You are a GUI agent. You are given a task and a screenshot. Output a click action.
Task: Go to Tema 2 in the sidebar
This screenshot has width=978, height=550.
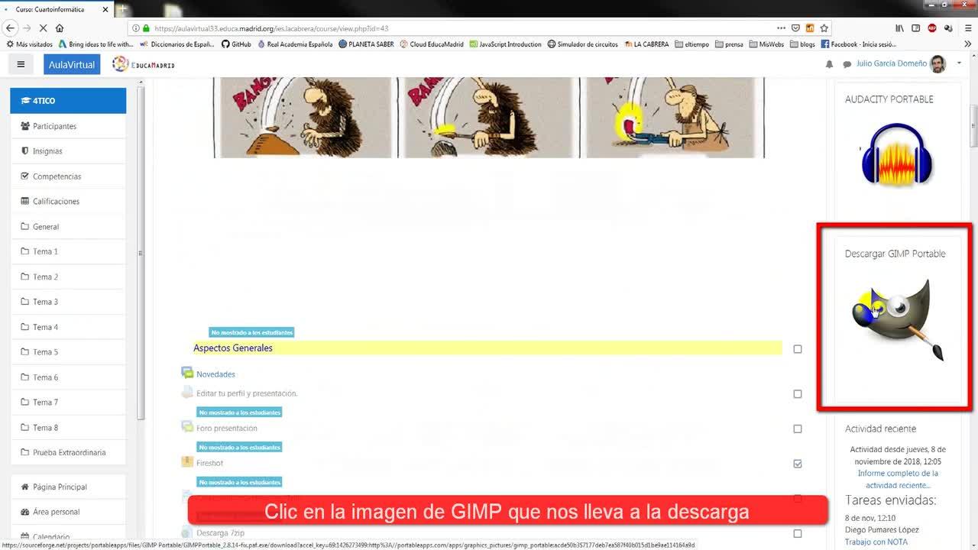pos(68,277)
